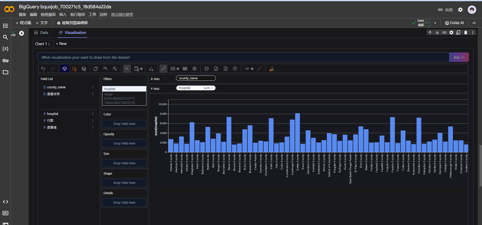This screenshot has width=482, height=225.
Task: Expand RAM and disk resource dropdown
Action: pyautogui.click(x=435, y=23)
